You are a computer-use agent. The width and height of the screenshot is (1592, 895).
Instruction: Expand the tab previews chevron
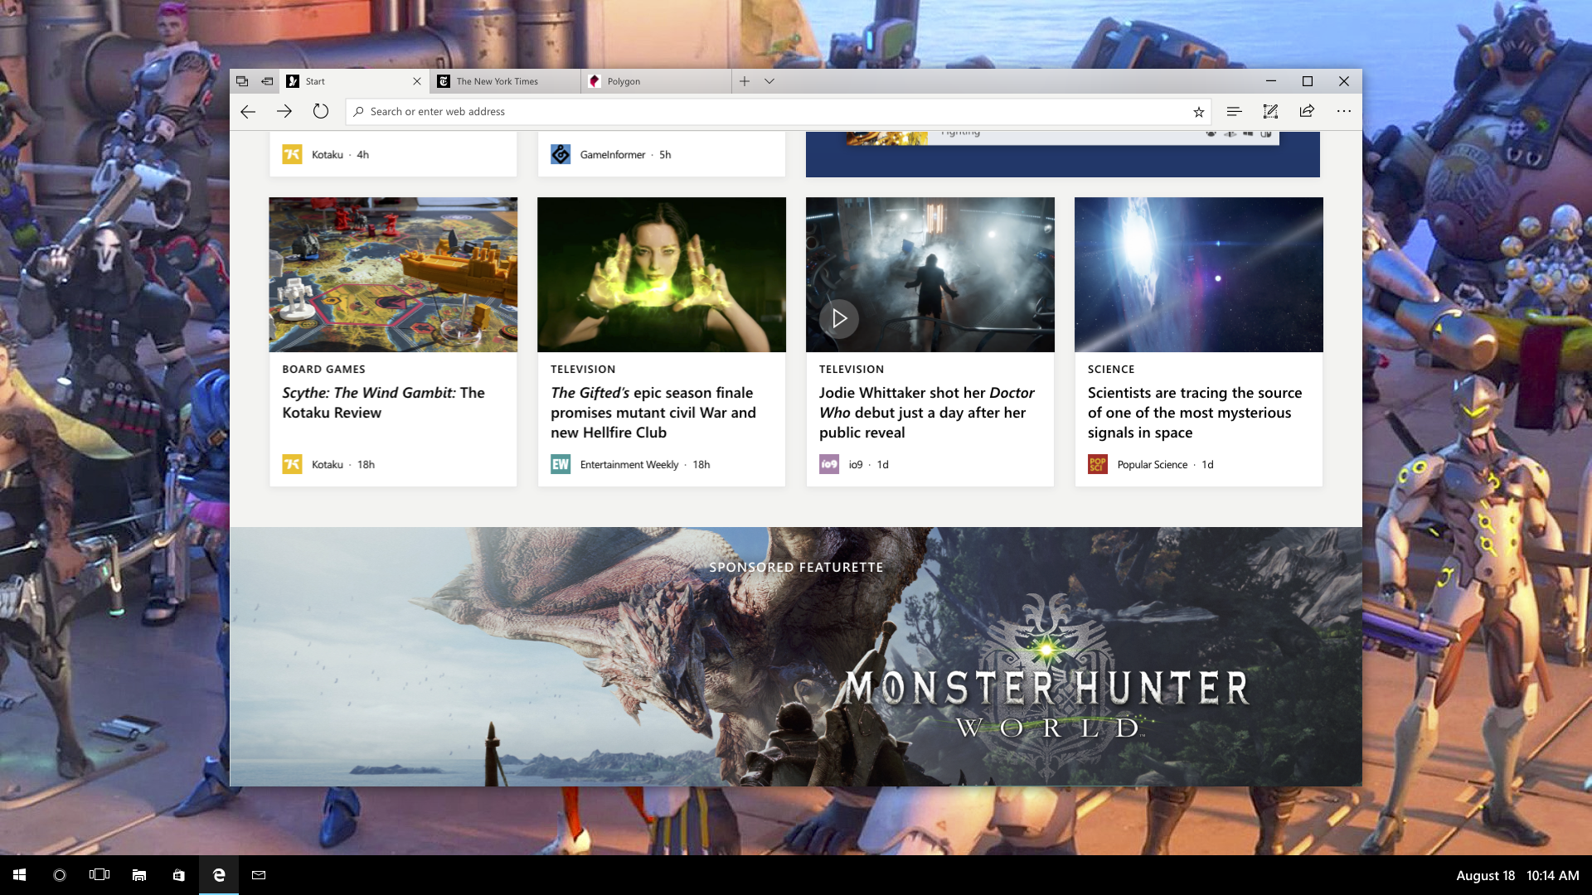pos(769,81)
